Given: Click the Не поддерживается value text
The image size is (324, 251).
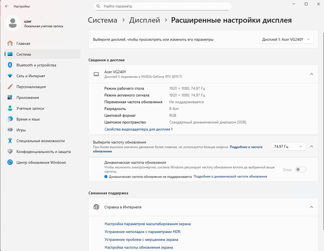Looking at the screenshot, I should coord(186,102).
